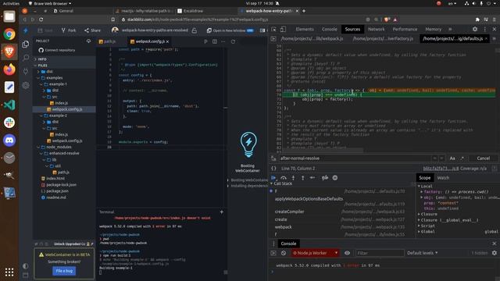Image resolution: width=500 pixels, height=281 pixels.
Task: Toggle console live expression eye icon
Action: [x=347, y=253]
